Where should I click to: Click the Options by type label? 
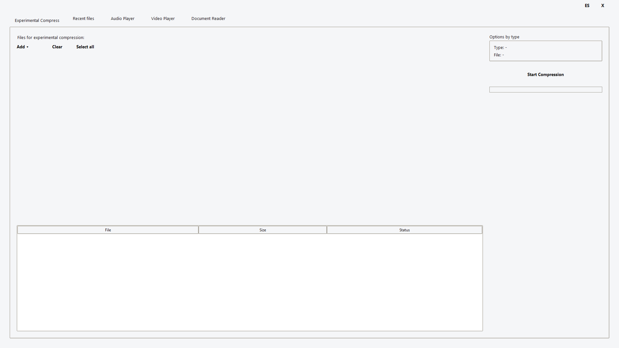pyautogui.click(x=504, y=37)
